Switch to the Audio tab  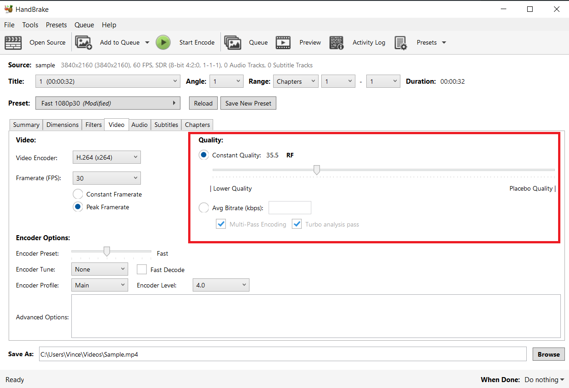tap(140, 124)
